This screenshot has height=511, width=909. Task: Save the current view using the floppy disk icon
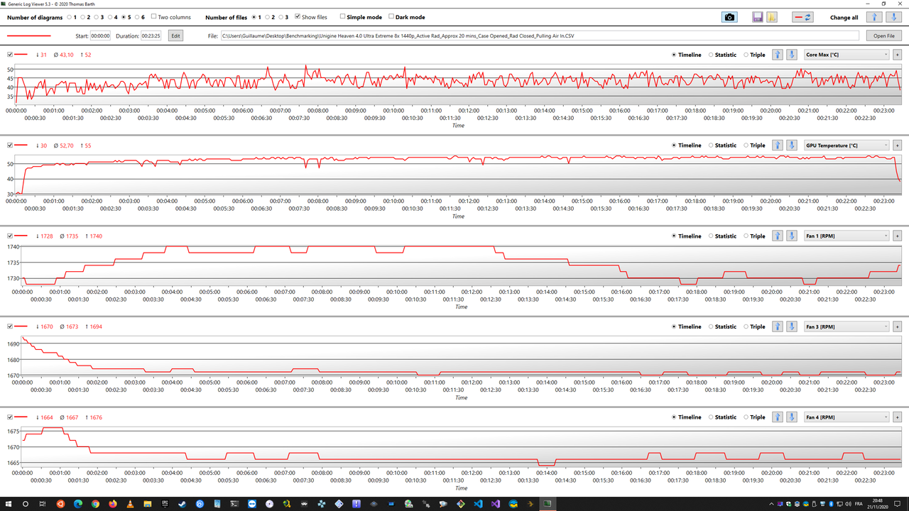(757, 16)
